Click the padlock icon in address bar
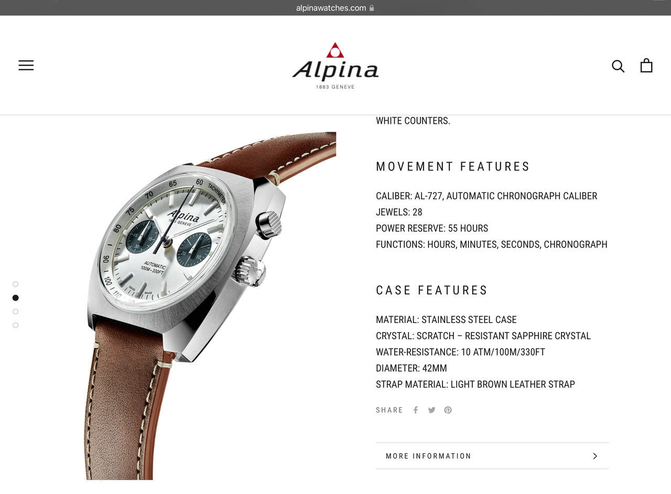The image size is (671, 494). click(372, 8)
